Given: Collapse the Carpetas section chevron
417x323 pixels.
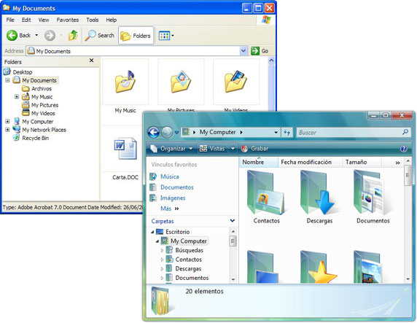Looking at the screenshot, I should tap(232, 221).
